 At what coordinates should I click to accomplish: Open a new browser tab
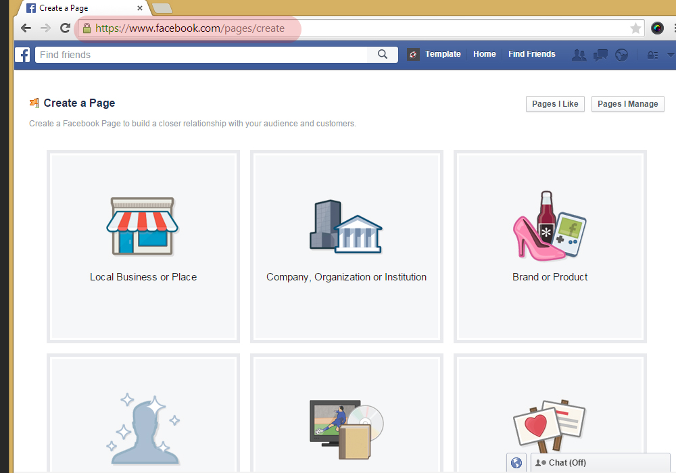pyautogui.click(x=162, y=8)
